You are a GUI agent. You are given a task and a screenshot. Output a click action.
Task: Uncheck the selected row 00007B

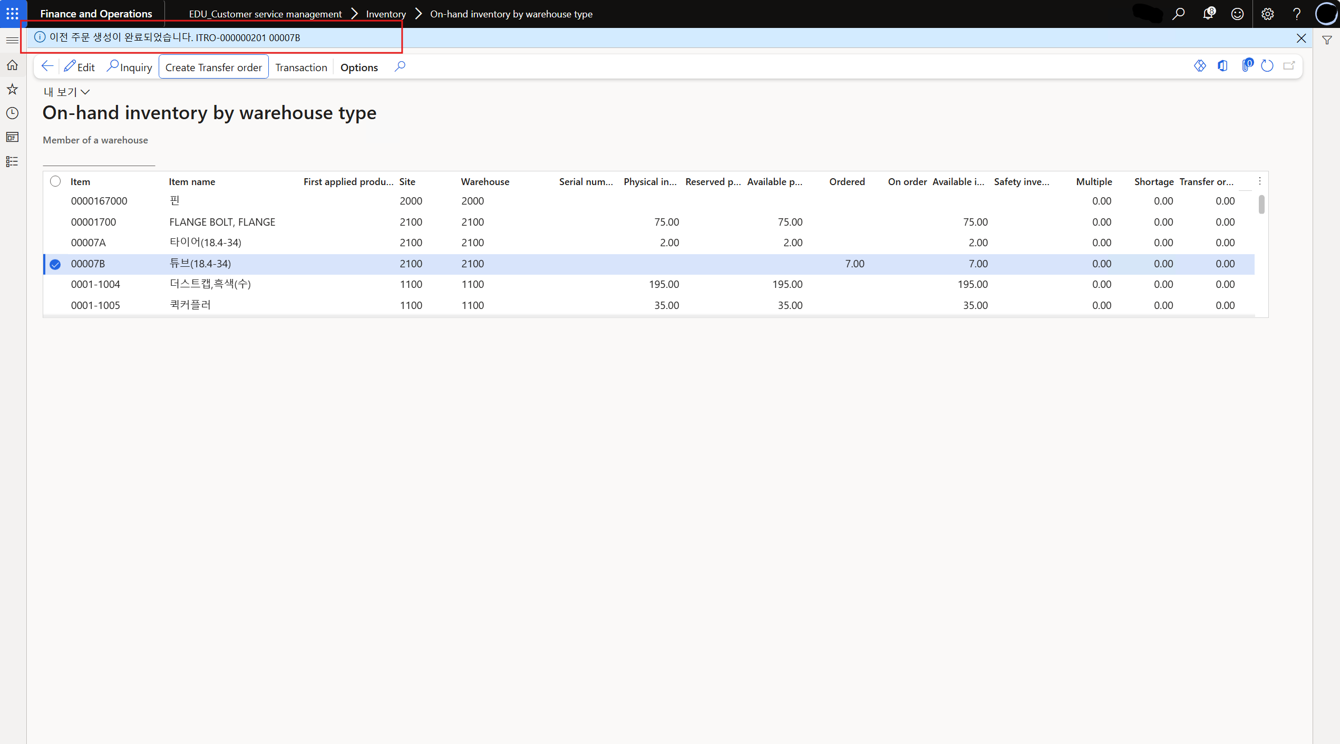(55, 264)
